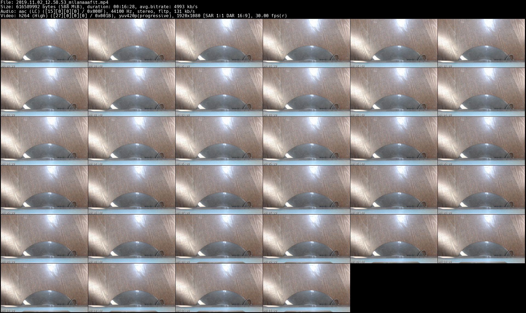Open the 00:05:00 frame preview

219,141
